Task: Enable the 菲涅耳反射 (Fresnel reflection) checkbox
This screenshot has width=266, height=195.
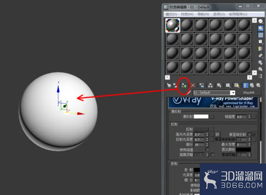Action: (x=249, y=134)
